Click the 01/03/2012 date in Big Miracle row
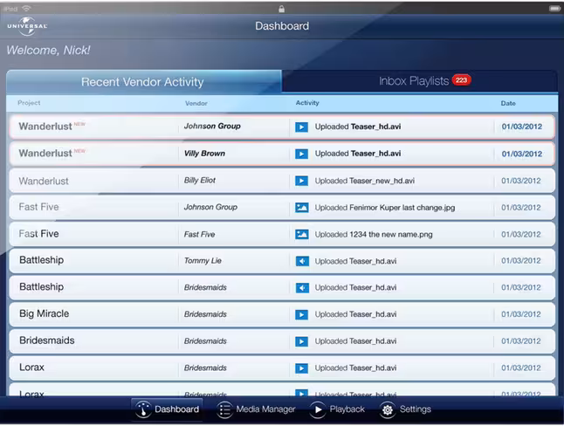 521,314
